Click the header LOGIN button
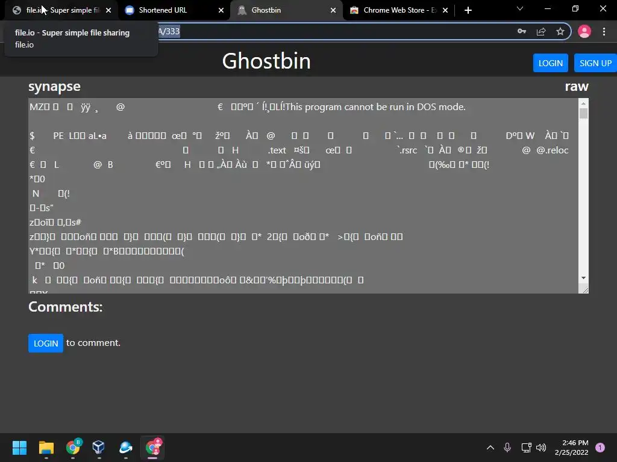 (x=551, y=63)
